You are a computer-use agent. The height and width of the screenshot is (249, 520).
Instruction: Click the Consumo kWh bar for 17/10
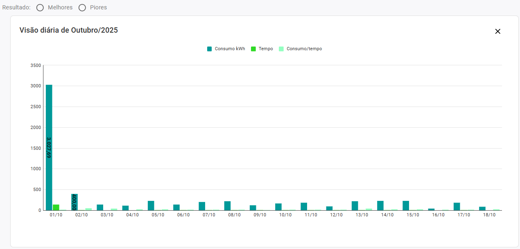(457, 207)
